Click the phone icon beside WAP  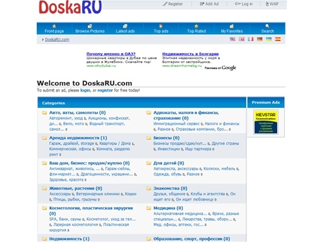tap(267, 4)
